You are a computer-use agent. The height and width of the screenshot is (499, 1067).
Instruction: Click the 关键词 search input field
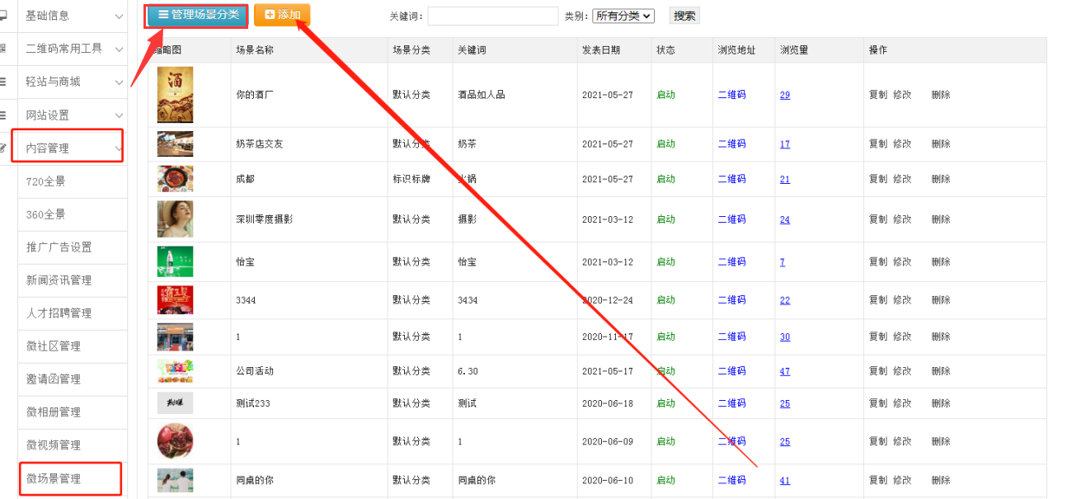point(492,16)
